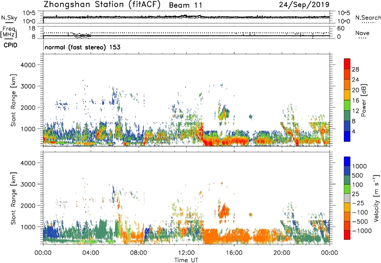The height and width of the screenshot is (263, 381).
Task: Click the 16:00 time tick label
Action: click(x=234, y=253)
